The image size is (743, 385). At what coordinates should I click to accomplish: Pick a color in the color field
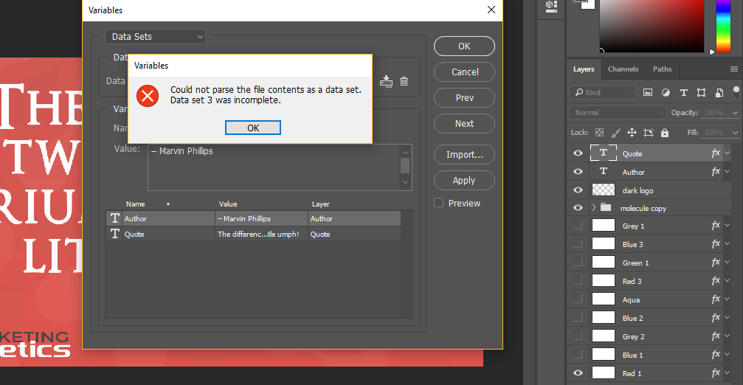(x=652, y=24)
